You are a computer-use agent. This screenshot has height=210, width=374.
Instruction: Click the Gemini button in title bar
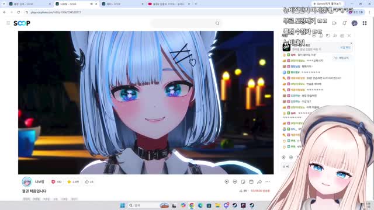327,4
